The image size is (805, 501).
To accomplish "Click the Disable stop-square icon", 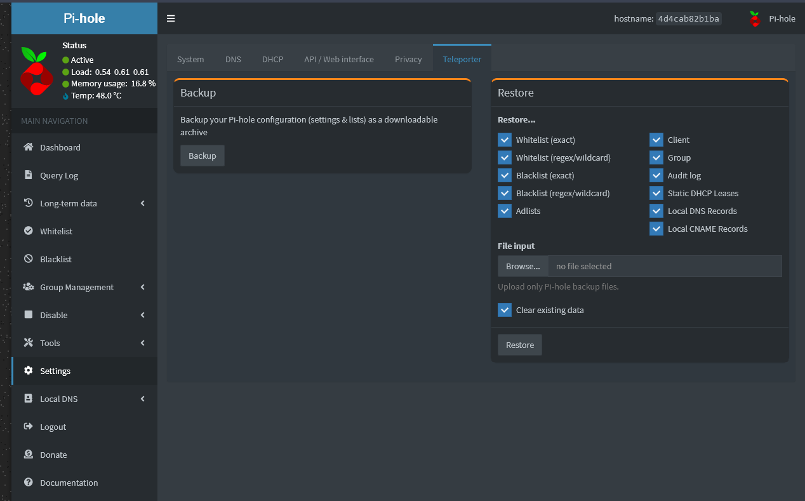I will tap(28, 315).
